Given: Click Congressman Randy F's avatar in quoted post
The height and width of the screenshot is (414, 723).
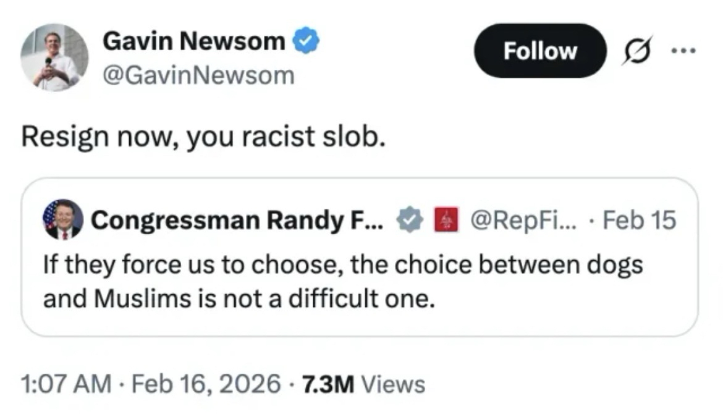Looking at the screenshot, I should [63, 219].
